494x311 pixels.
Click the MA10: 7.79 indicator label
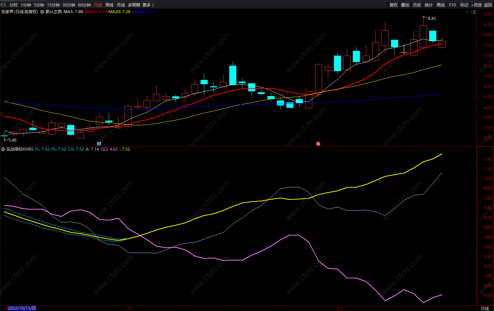(96, 12)
